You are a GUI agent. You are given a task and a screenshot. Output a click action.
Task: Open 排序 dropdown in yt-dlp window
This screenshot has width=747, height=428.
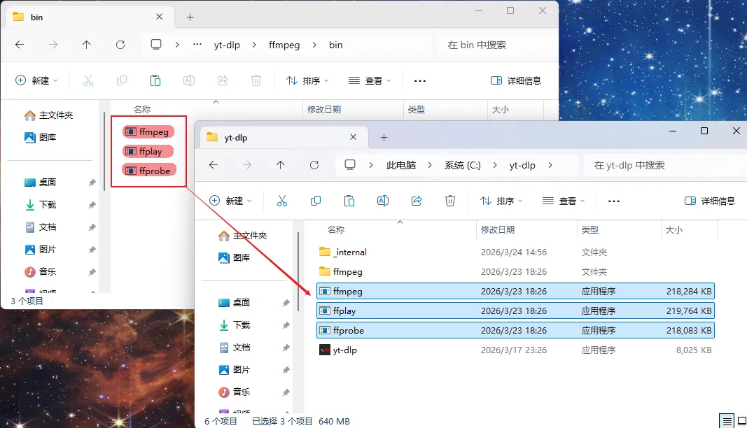501,201
